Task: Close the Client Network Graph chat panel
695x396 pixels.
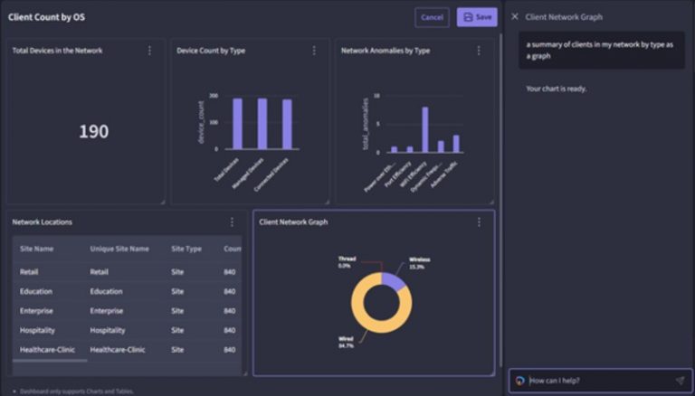Action: (x=515, y=16)
